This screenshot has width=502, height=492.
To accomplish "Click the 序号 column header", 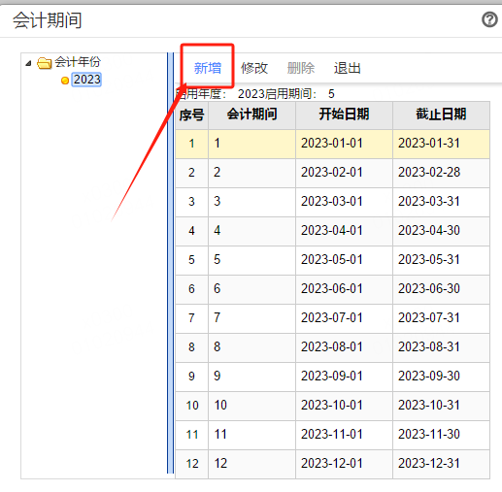I will click(191, 115).
